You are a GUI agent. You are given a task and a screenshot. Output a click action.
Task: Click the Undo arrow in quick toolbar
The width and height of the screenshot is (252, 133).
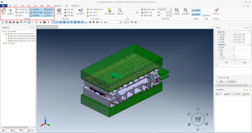tap(21, 22)
